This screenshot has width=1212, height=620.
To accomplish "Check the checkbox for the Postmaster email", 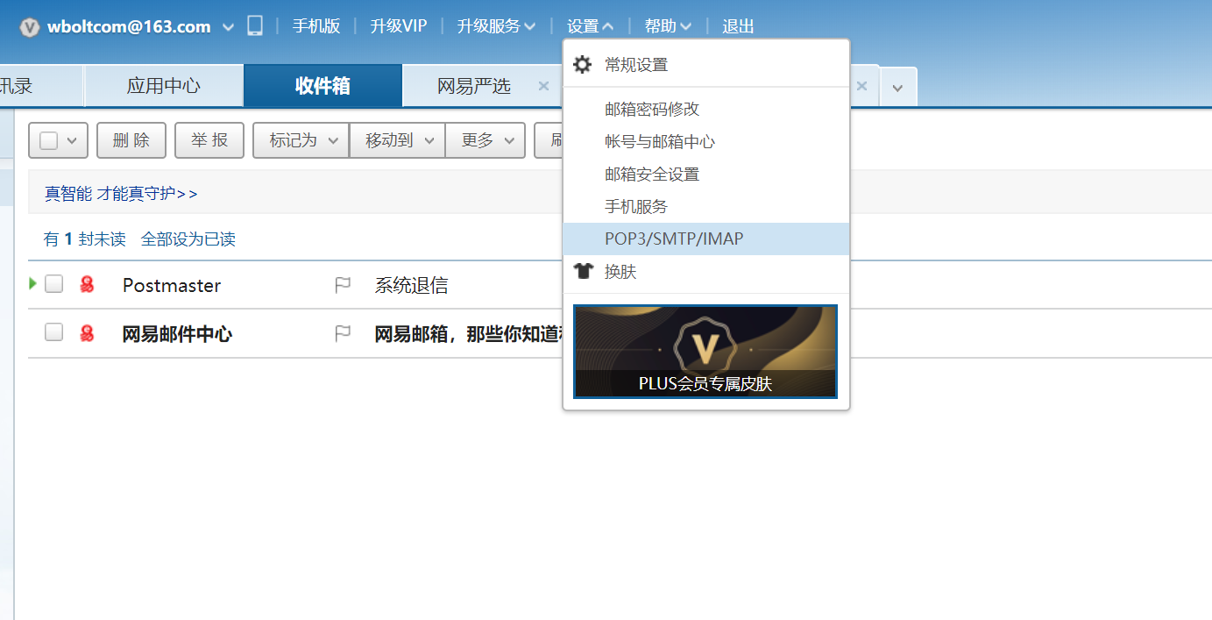I will (53, 284).
